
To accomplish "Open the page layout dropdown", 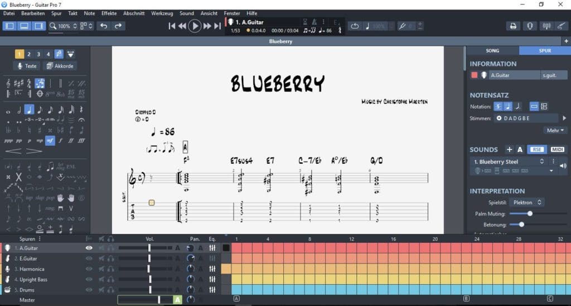I will point(86,26).
